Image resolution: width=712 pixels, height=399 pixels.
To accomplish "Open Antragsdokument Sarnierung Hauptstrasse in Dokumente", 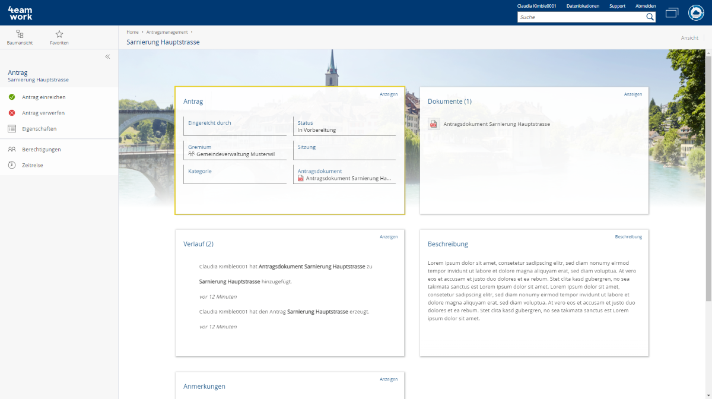I will click(497, 124).
